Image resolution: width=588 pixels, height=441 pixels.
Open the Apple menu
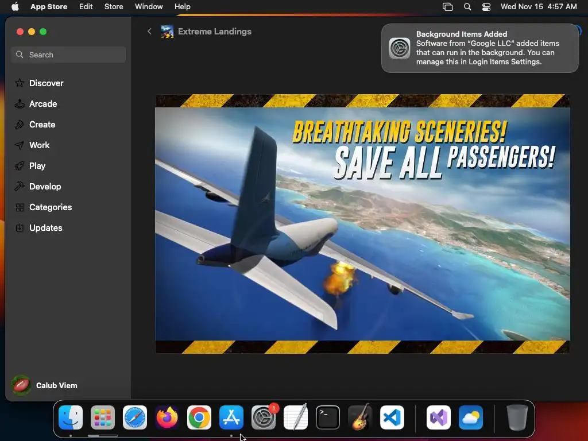tap(15, 7)
